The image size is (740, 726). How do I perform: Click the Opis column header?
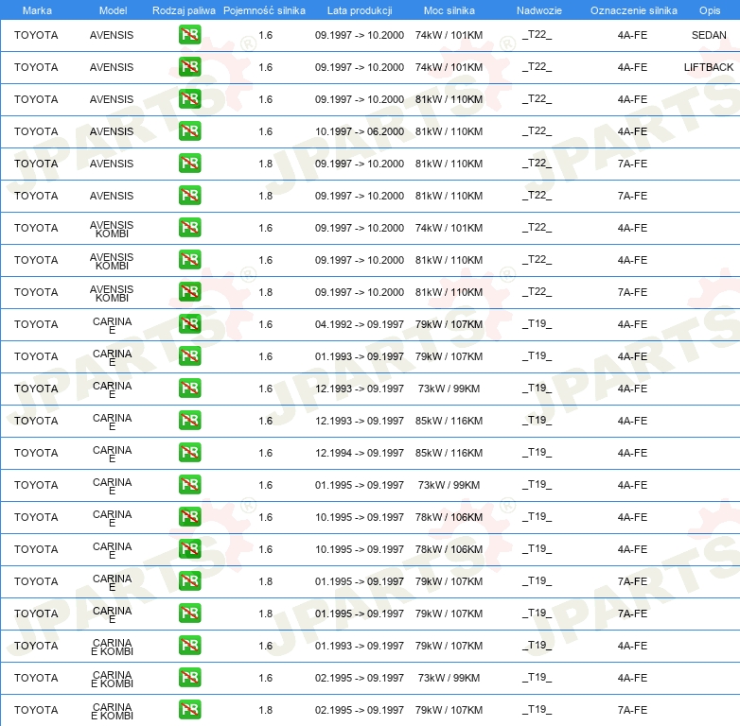710,10
